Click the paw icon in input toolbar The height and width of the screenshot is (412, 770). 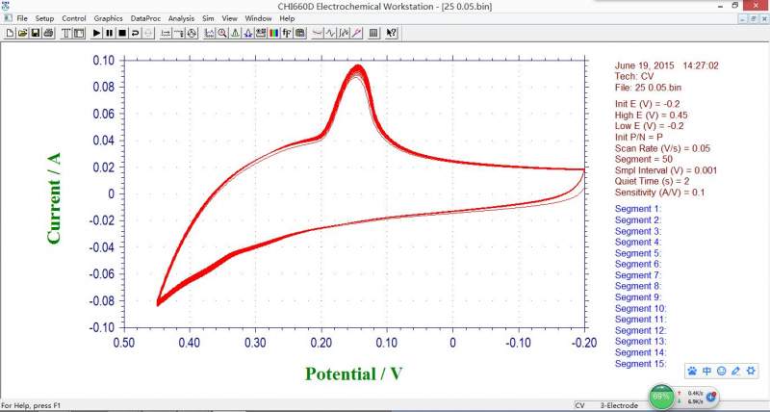click(x=692, y=371)
